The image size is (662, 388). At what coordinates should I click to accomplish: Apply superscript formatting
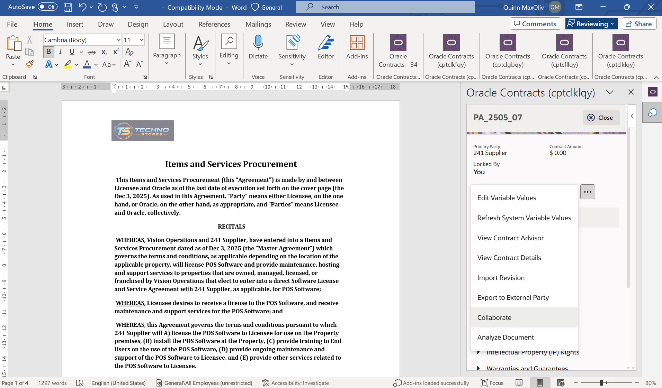(x=116, y=52)
